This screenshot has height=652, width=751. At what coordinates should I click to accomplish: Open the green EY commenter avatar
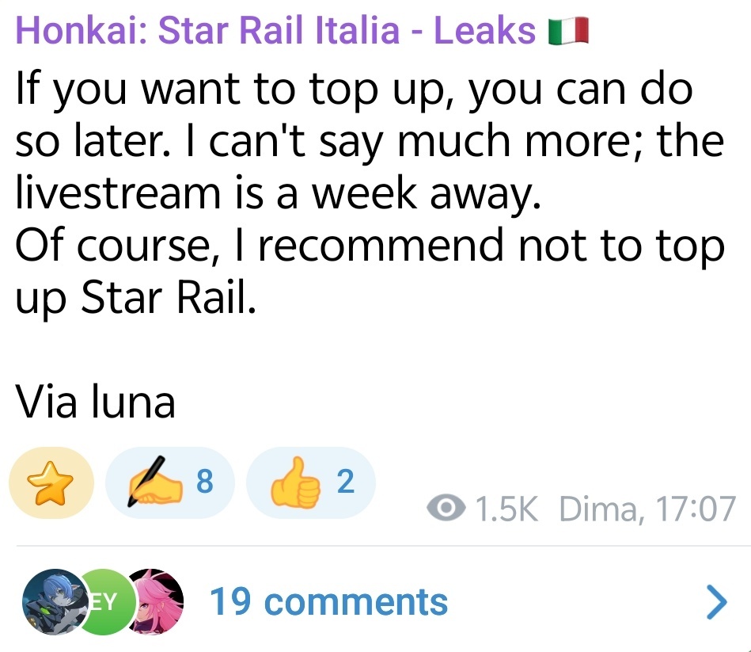(103, 602)
